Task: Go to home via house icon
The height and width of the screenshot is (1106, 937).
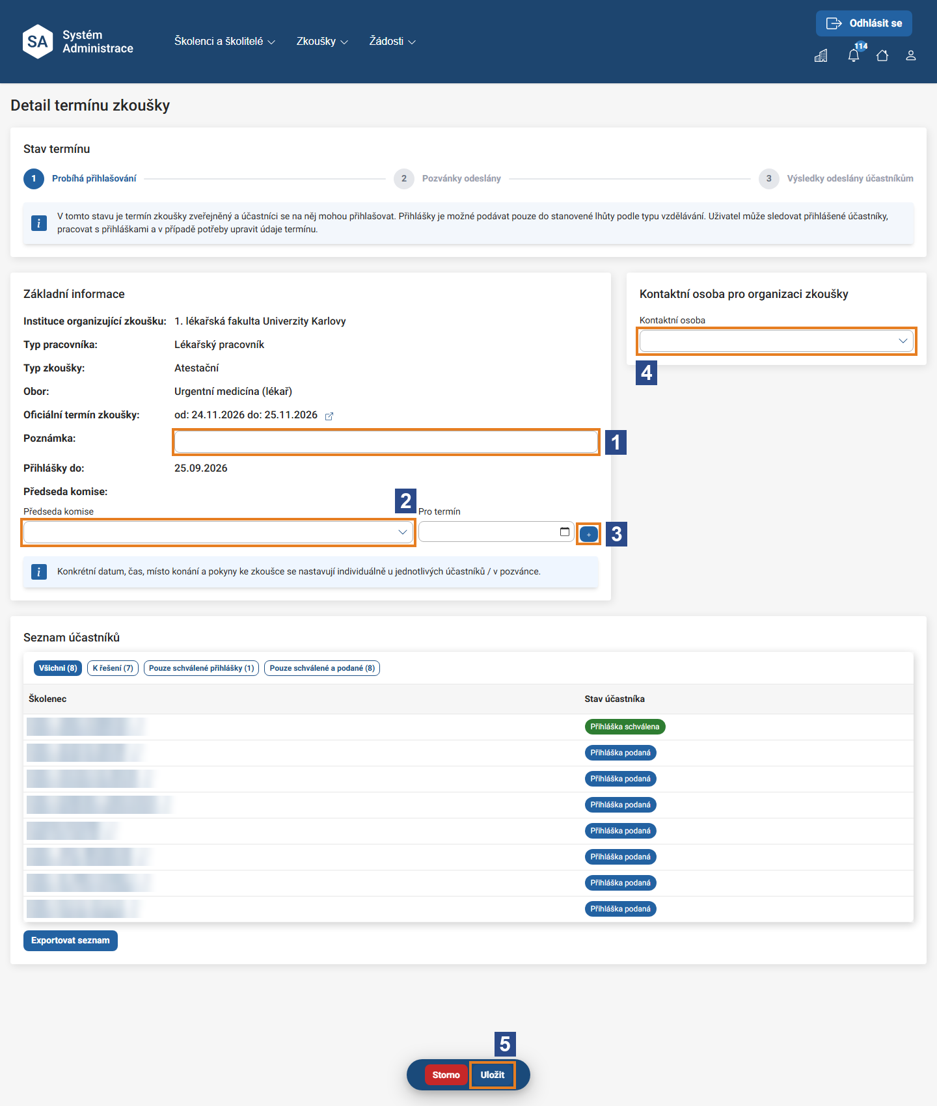Action: point(882,56)
